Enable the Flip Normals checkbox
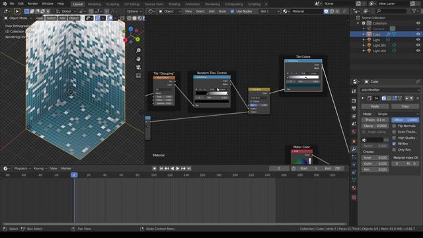 pos(394,126)
